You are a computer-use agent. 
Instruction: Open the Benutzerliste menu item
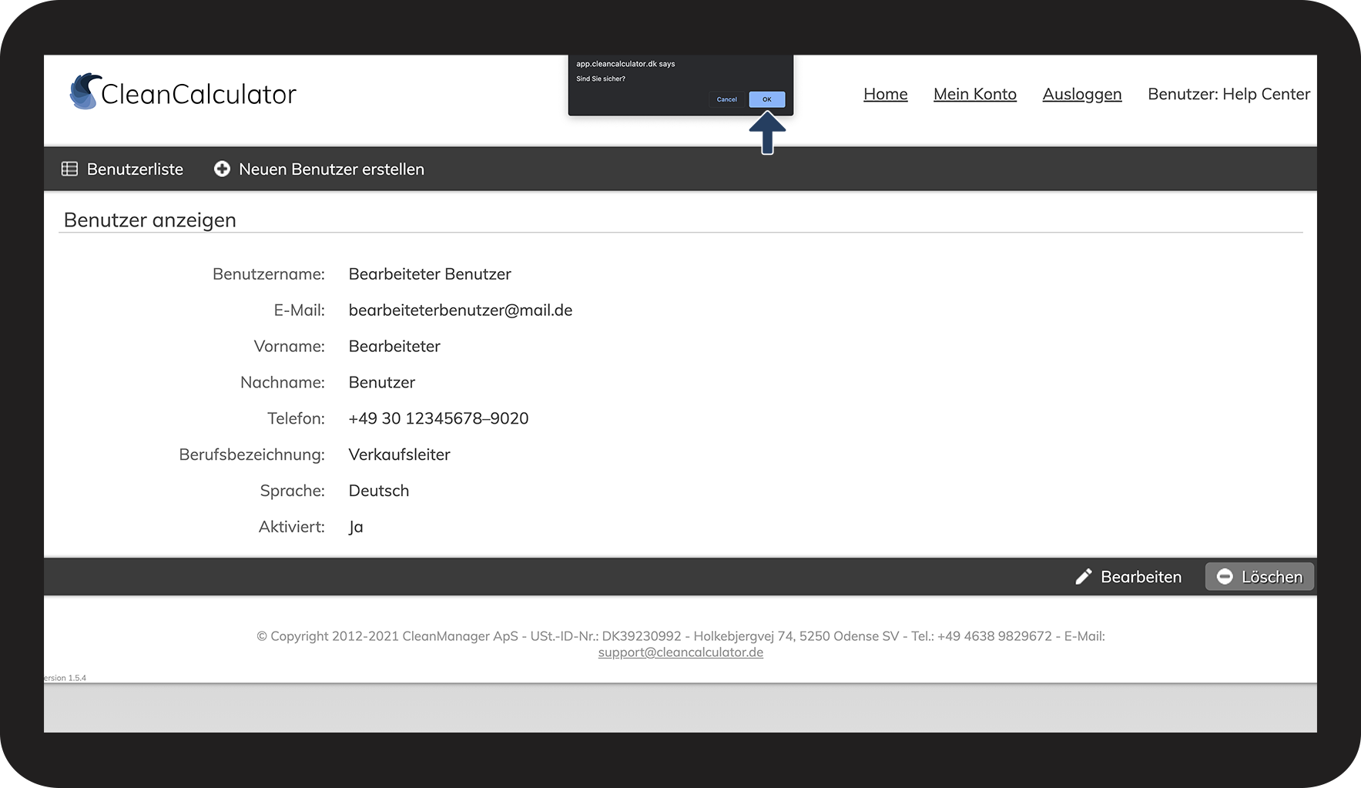(135, 169)
